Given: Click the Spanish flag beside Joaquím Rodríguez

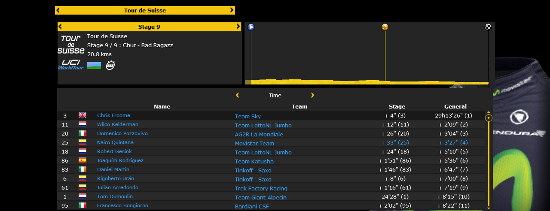Looking at the screenshot, I should click(82, 160).
